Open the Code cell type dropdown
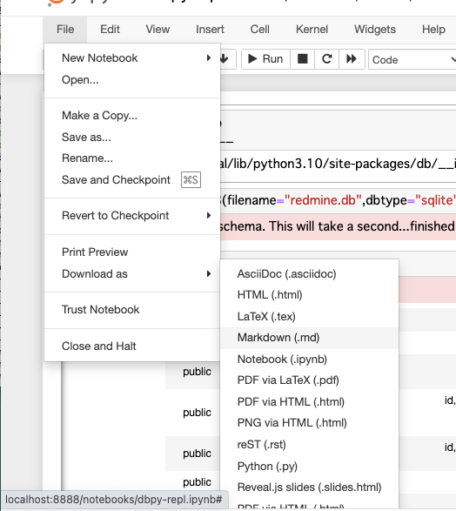The image size is (456, 511). pyautogui.click(x=412, y=60)
